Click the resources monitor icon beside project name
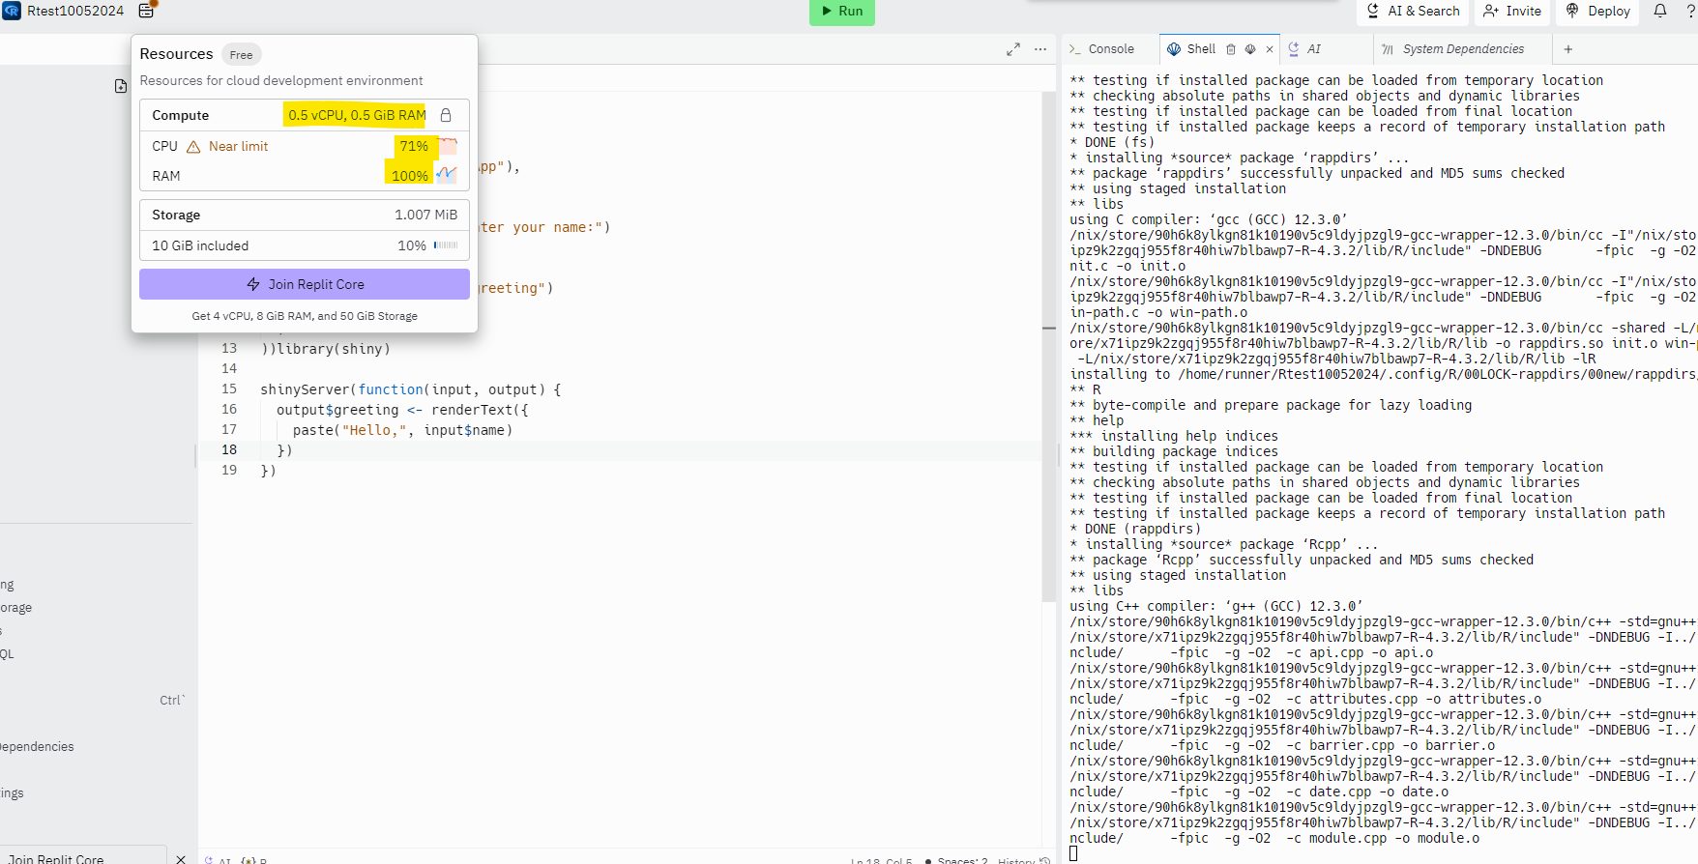 tap(147, 11)
